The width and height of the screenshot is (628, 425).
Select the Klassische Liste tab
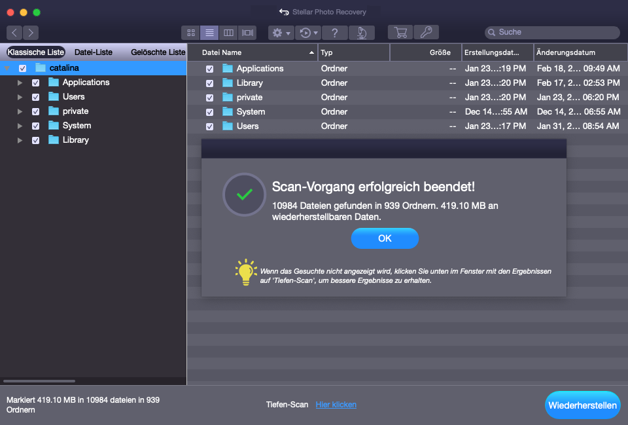click(x=35, y=52)
